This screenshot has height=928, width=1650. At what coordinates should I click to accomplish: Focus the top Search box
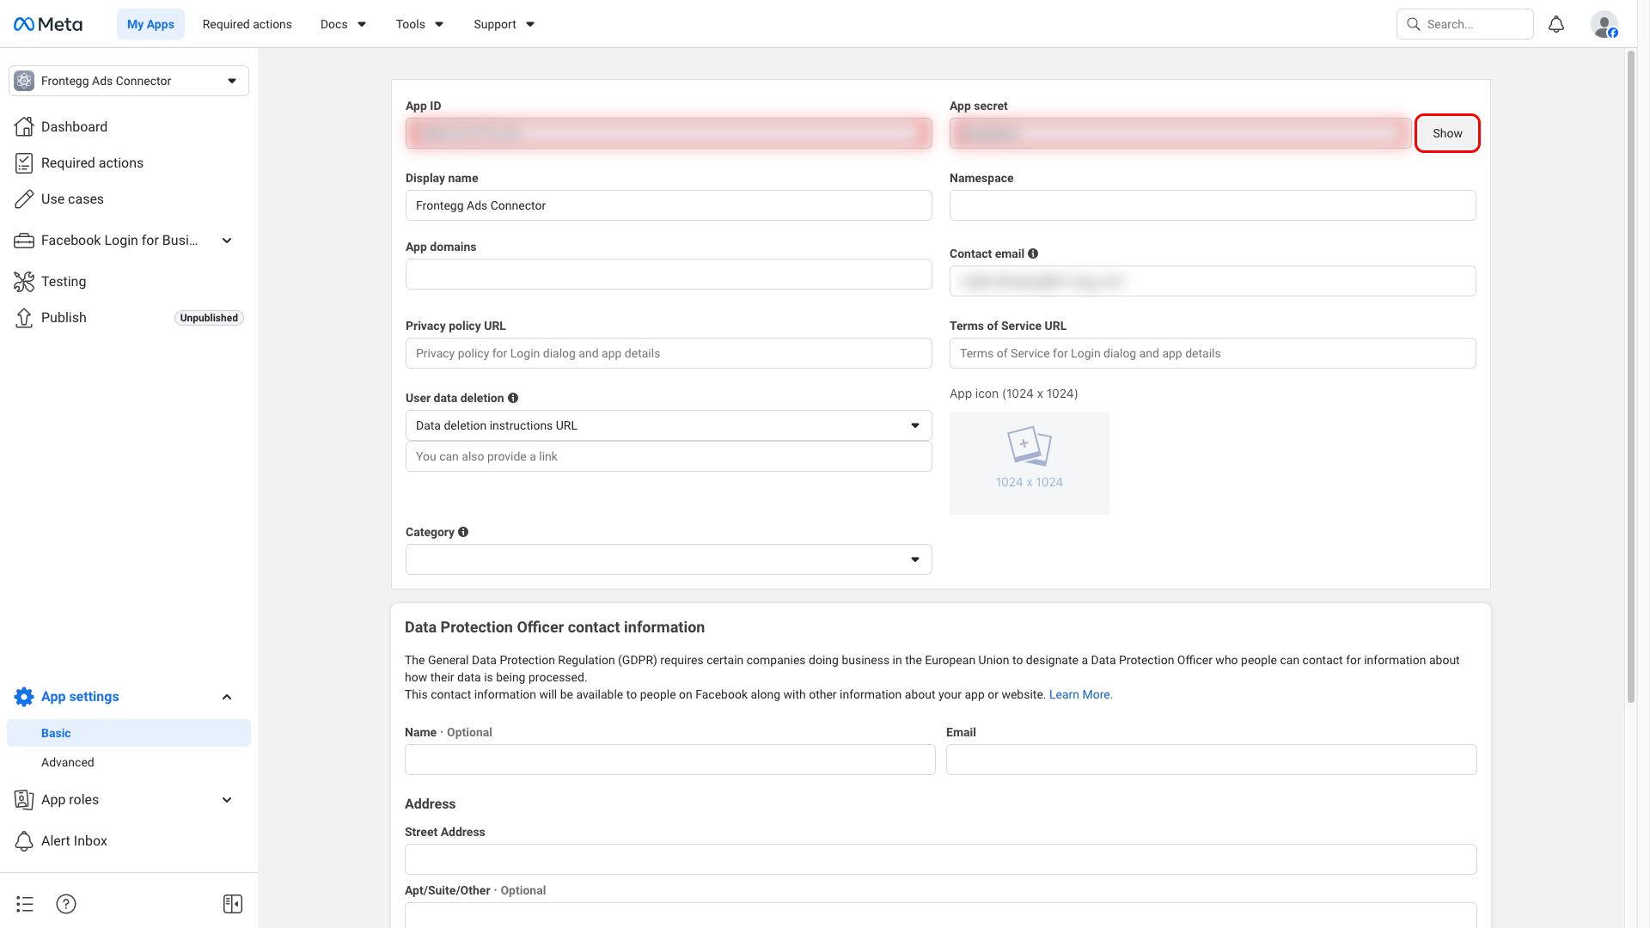pyautogui.click(x=1465, y=24)
